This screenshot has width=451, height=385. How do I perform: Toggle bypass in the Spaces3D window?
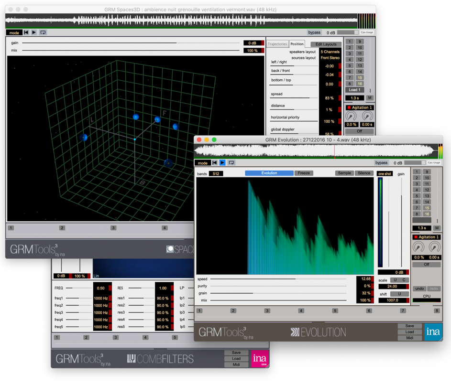pos(314,32)
